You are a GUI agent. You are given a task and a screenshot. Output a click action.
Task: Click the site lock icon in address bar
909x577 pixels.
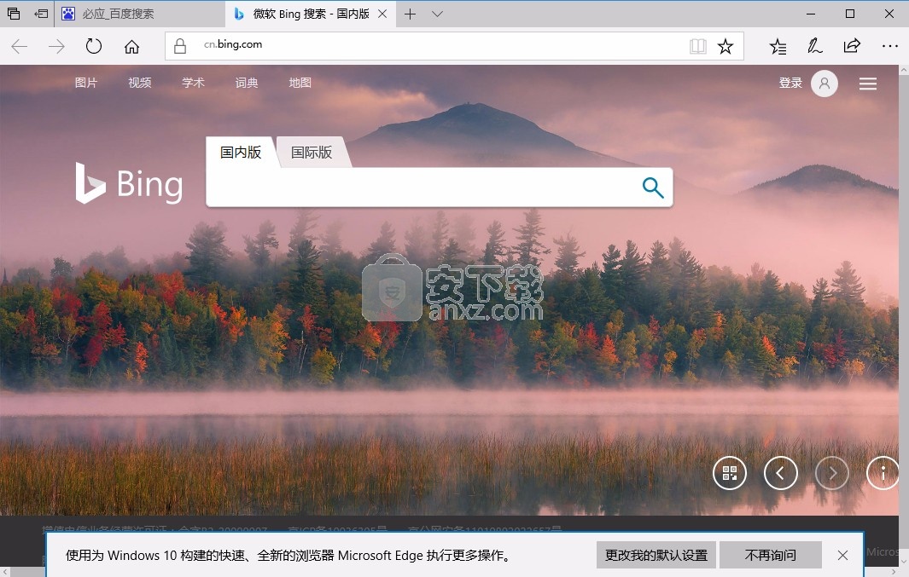tap(180, 46)
